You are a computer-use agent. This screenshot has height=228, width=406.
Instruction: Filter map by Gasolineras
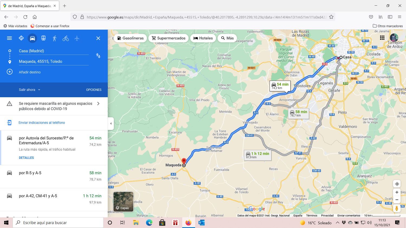(x=130, y=38)
